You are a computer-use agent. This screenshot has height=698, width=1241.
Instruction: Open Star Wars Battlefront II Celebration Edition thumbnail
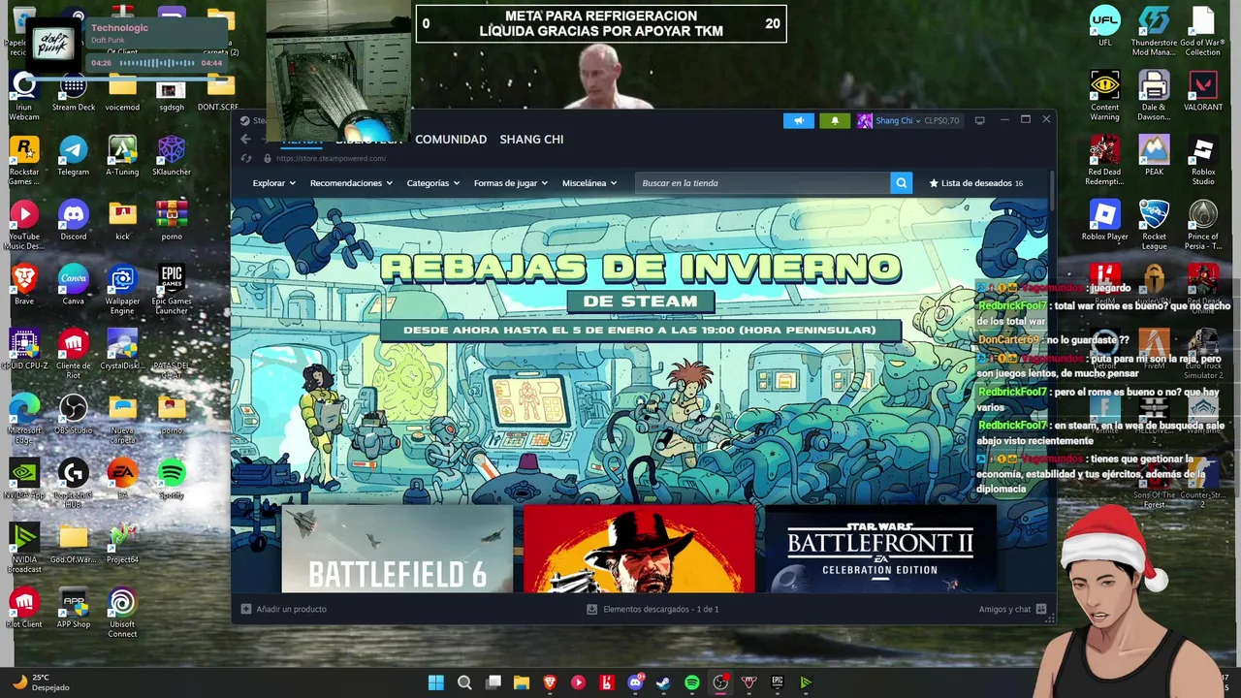coord(879,549)
